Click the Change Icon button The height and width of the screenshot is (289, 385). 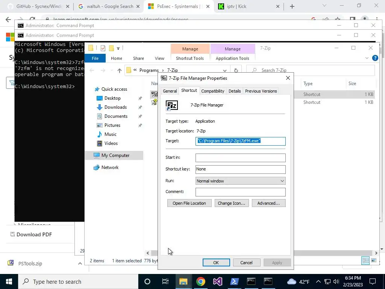232,203
